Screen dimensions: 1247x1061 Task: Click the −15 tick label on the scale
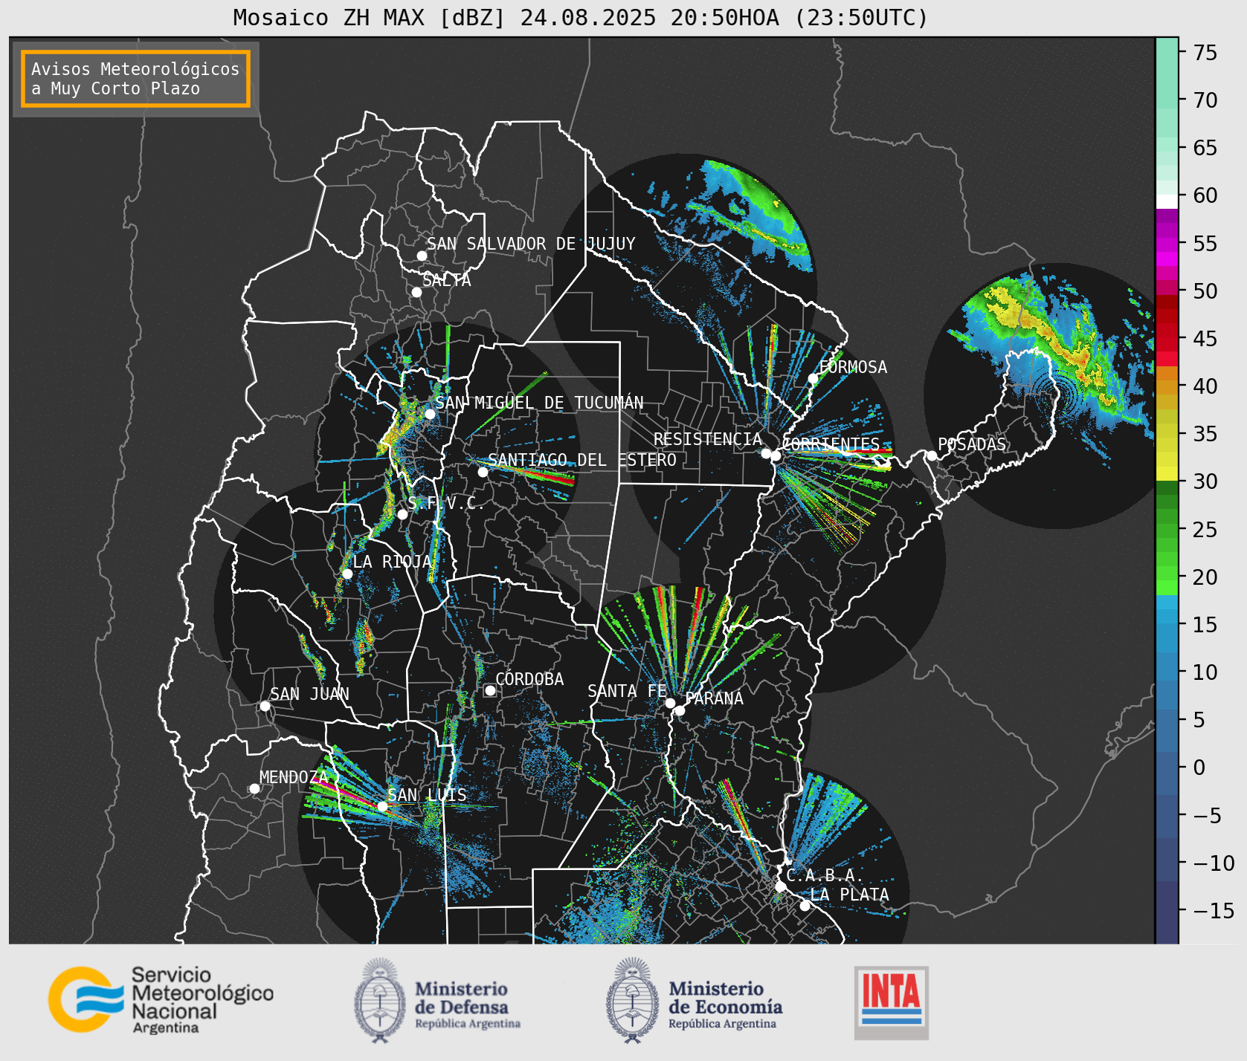(x=1214, y=910)
